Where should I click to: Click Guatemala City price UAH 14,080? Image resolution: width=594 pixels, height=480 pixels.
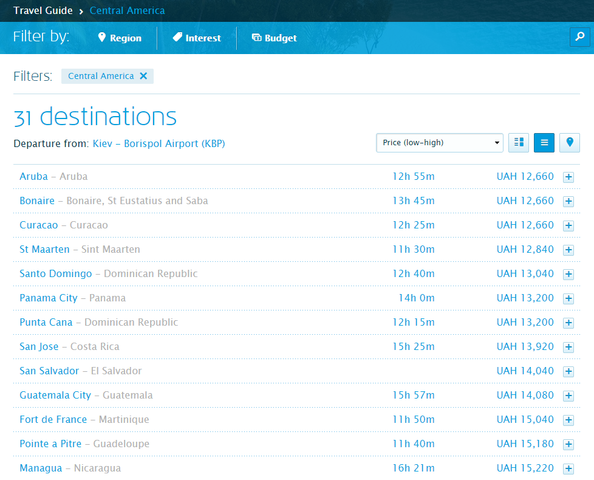tap(525, 395)
